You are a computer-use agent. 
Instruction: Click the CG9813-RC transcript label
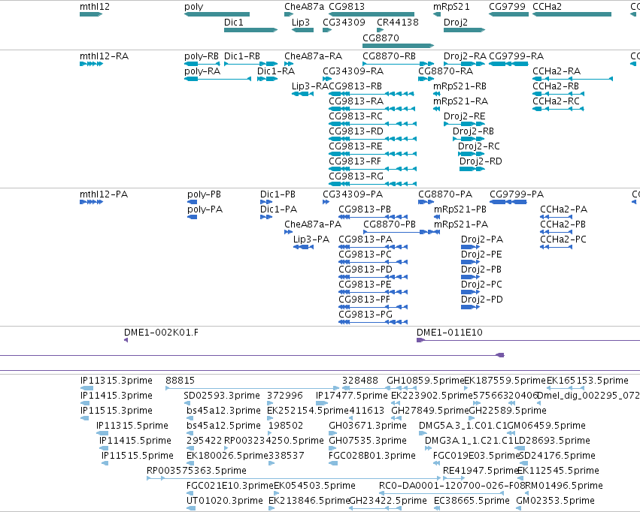[x=356, y=116]
